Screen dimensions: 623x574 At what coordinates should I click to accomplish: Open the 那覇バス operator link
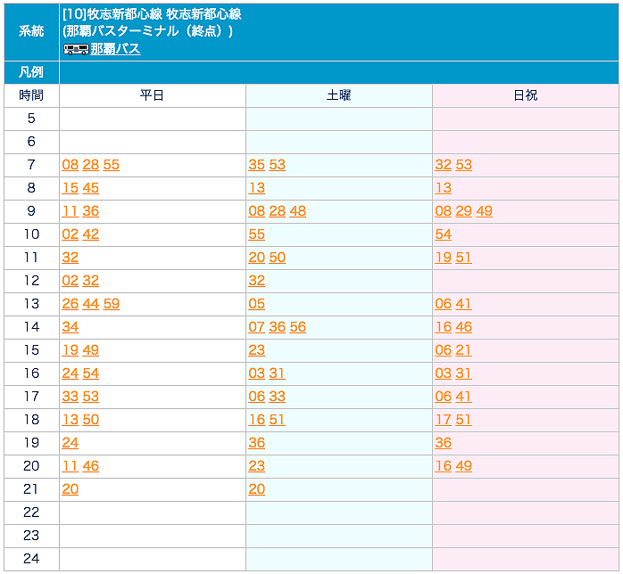click(x=115, y=49)
